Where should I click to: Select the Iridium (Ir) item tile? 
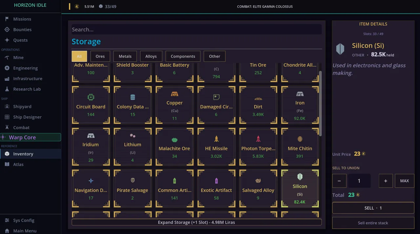(x=91, y=147)
